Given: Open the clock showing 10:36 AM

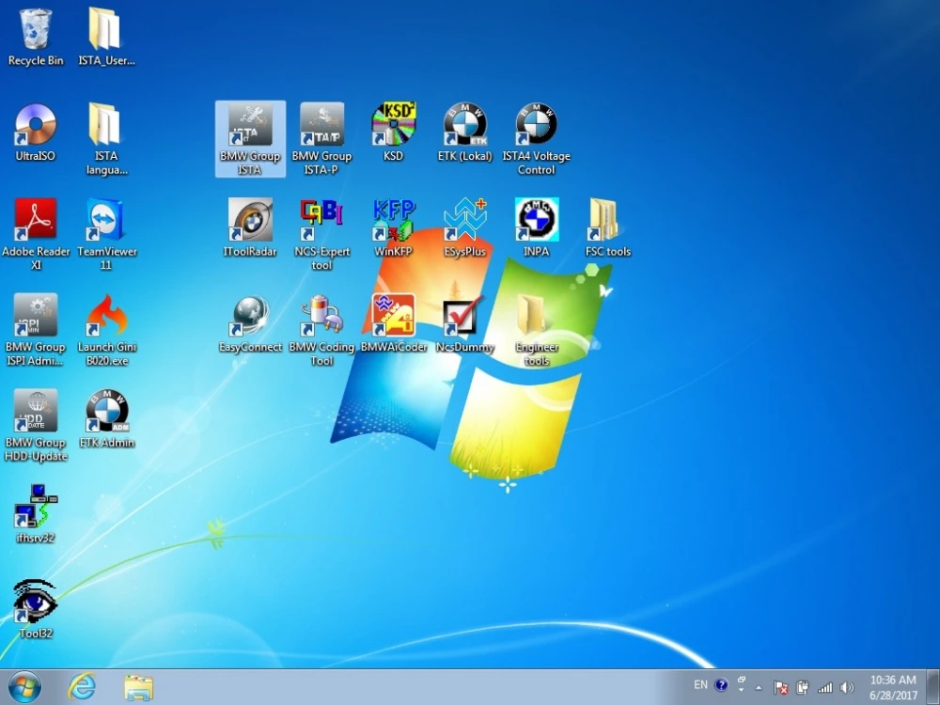Looking at the screenshot, I should tap(893, 688).
